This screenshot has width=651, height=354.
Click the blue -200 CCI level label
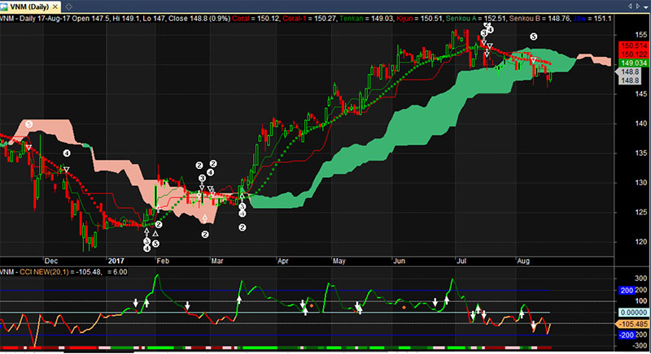(627, 335)
